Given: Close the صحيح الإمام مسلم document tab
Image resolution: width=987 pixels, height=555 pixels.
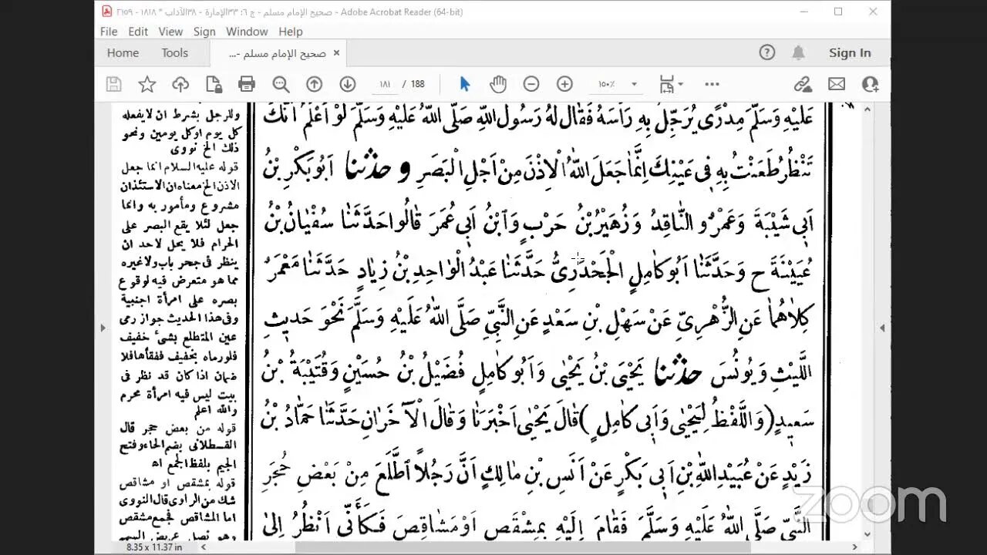Looking at the screenshot, I should (336, 53).
